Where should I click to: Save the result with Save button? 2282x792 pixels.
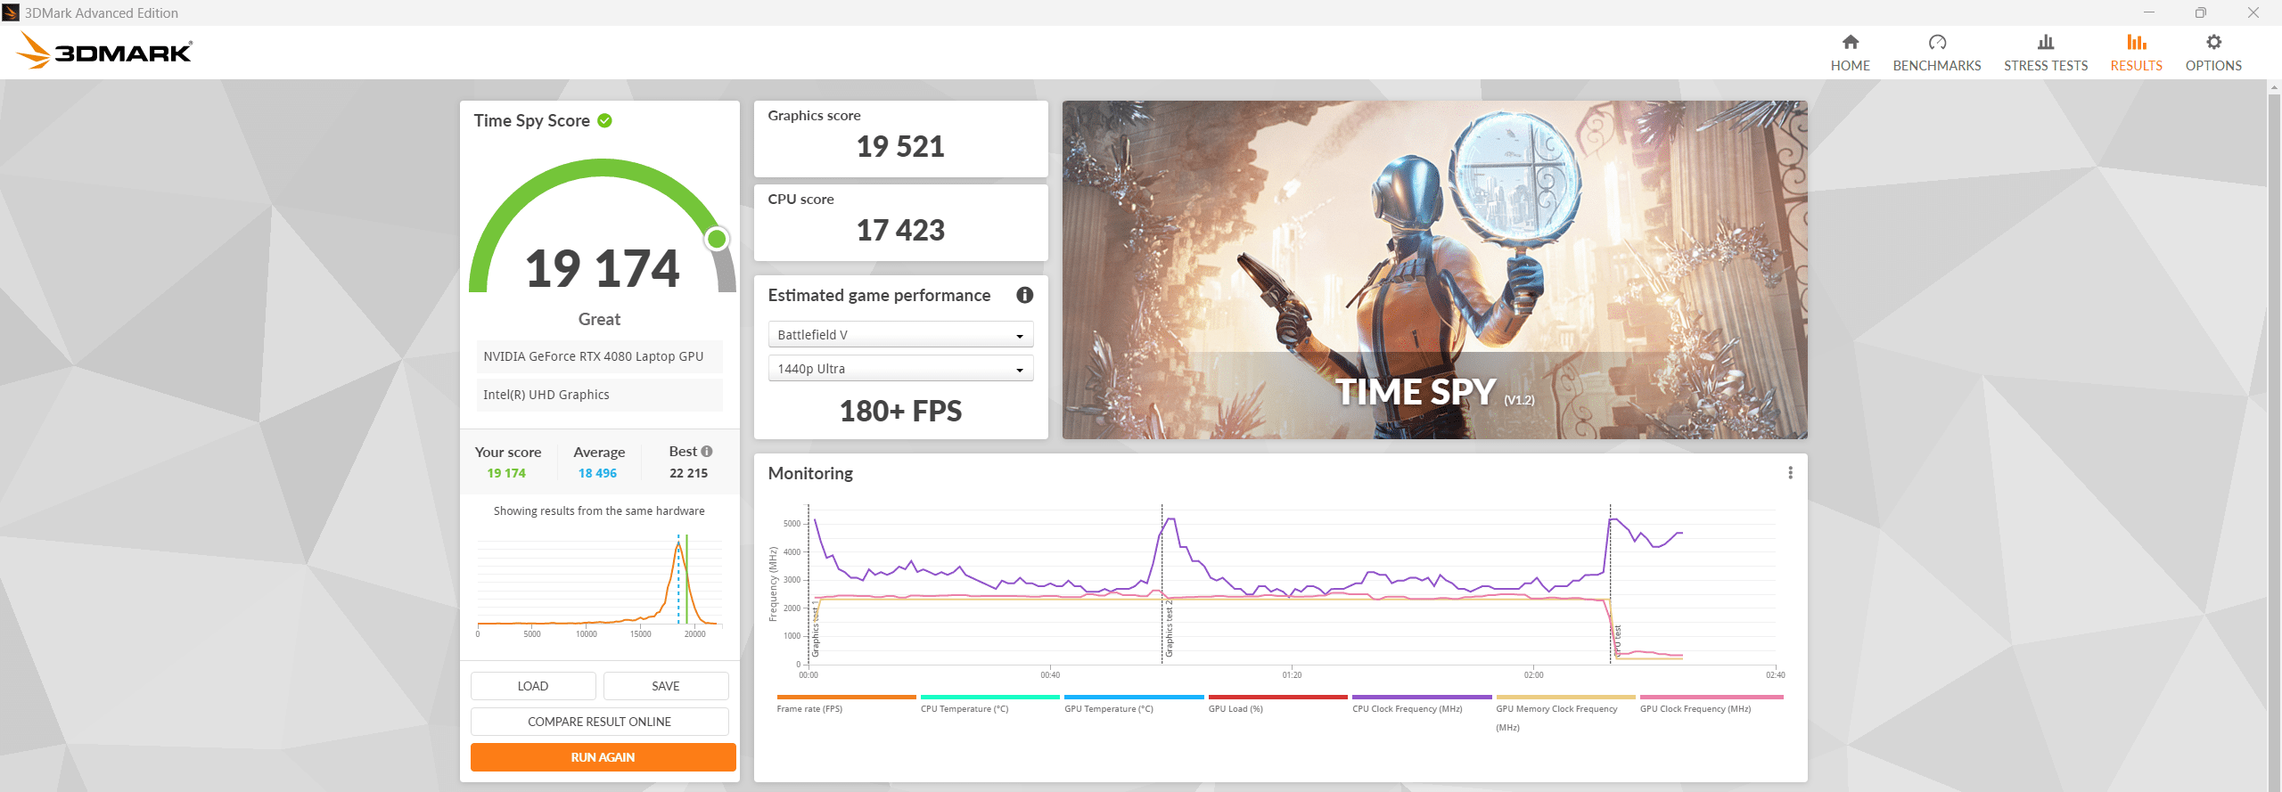665,686
